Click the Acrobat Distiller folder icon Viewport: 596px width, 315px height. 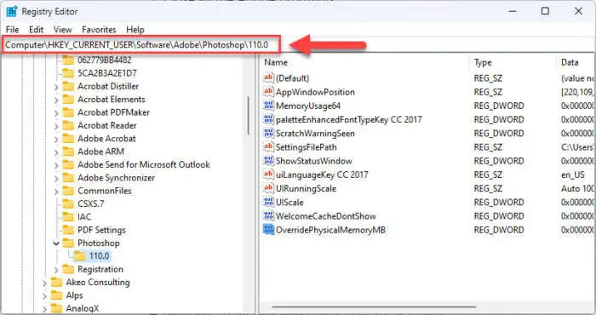(x=68, y=86)
